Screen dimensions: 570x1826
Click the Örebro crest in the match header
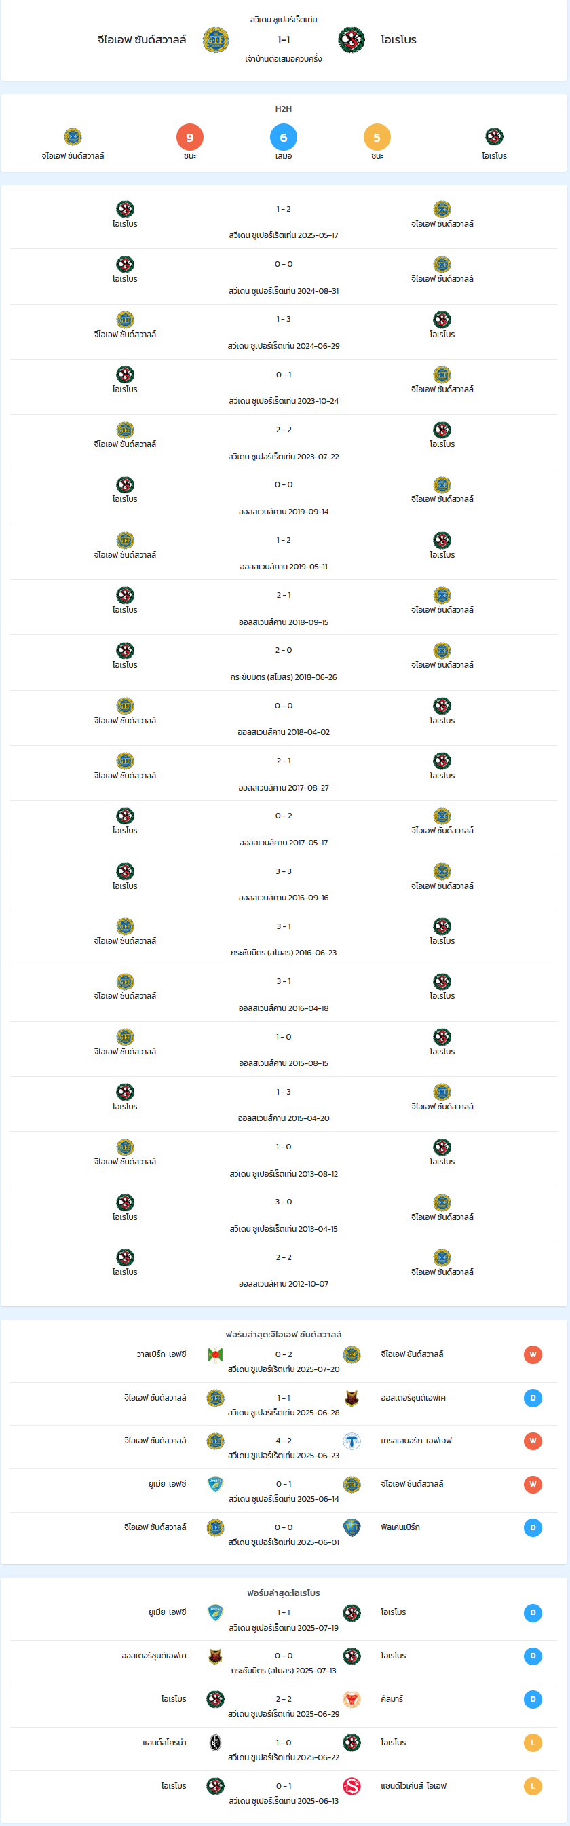pyautogui.click(x=351, y=41)
